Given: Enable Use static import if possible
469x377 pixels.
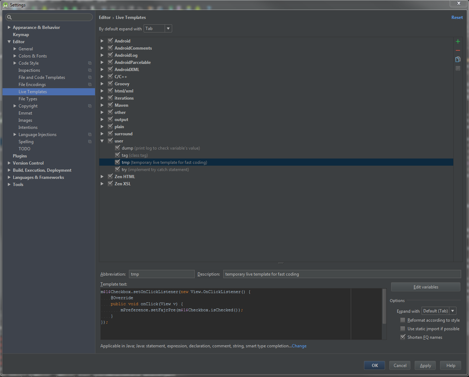Looking at the screenshot, I should (403, 328).
